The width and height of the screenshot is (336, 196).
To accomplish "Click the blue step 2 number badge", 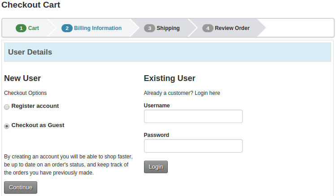I will click(67, 28).
